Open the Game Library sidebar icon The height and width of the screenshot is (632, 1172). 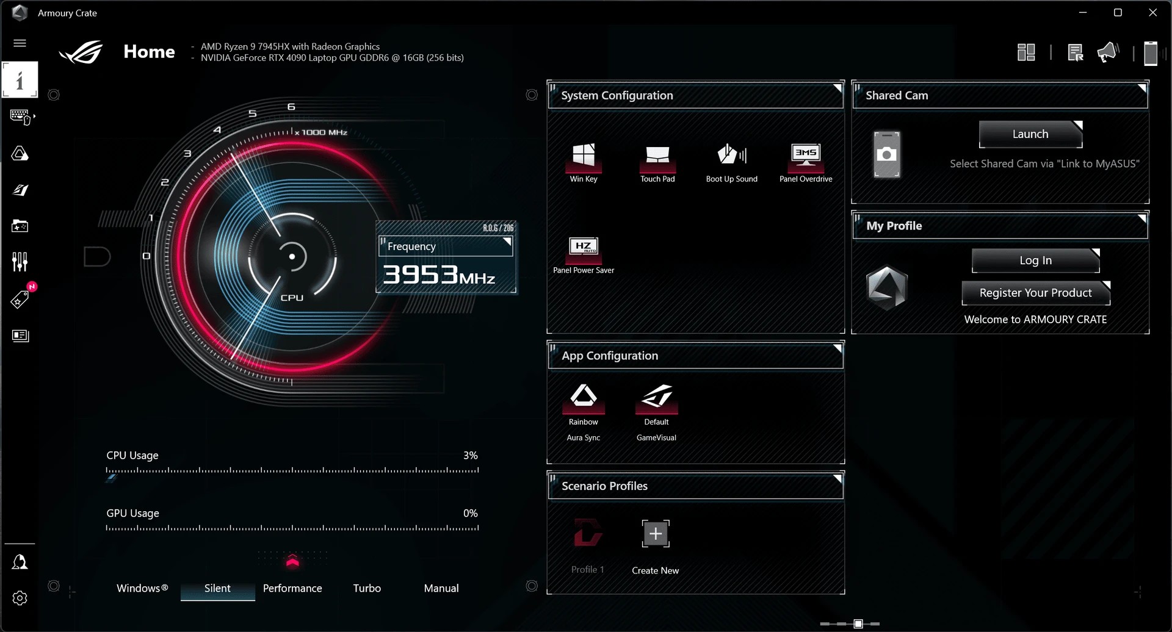20,226
